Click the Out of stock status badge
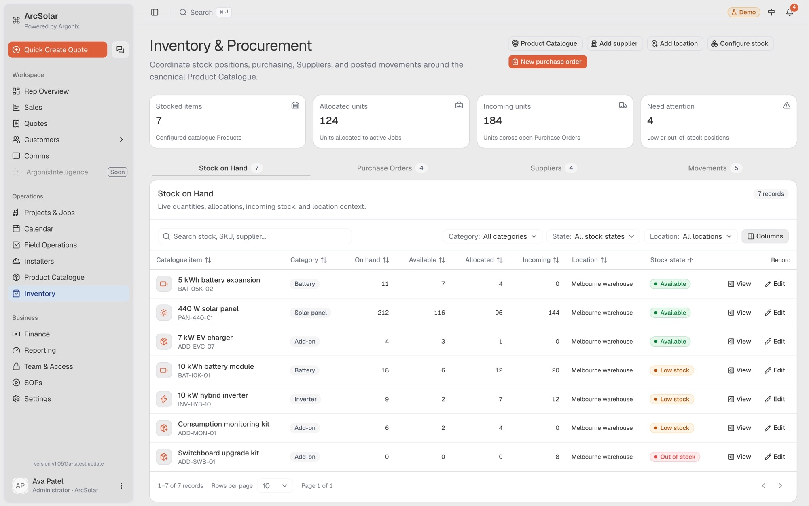Screen dimensions: 809x506 coord(675,457)
